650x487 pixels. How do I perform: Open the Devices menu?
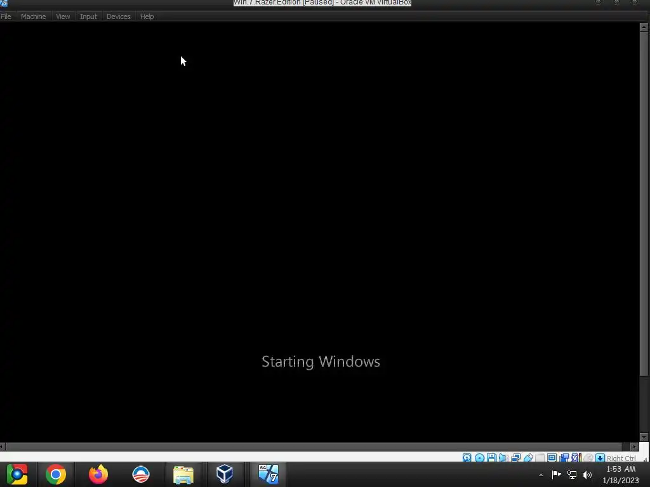119,16
